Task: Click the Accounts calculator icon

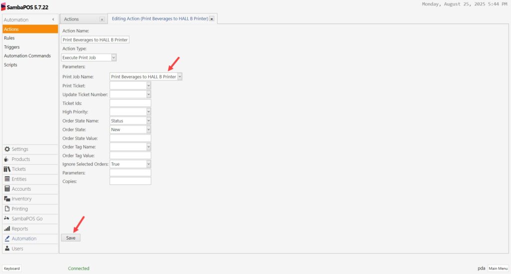Action: point(7,189)
